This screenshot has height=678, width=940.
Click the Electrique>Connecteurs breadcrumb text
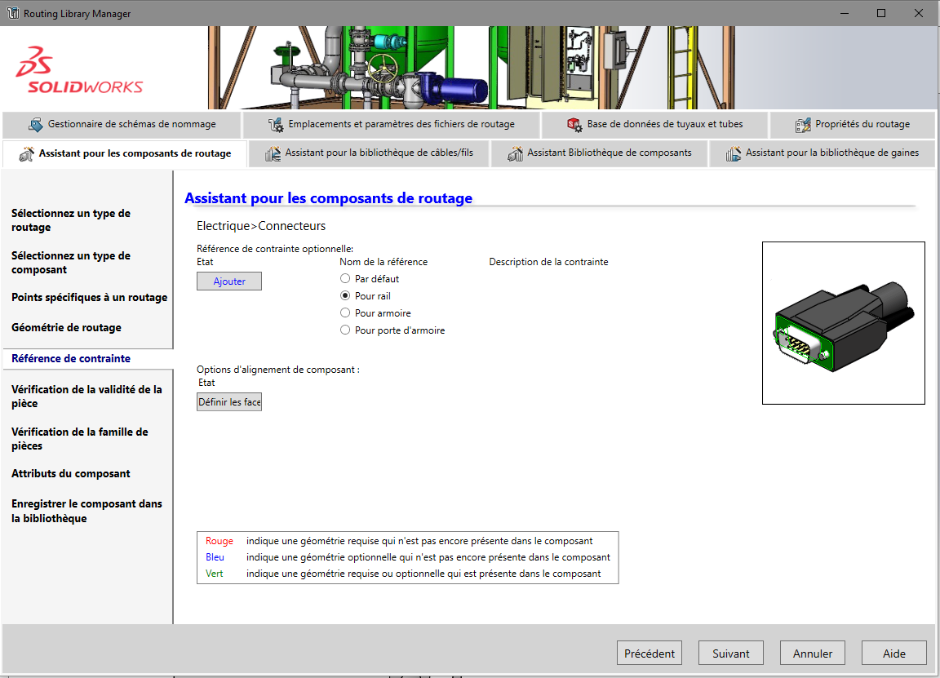(261, 226)
